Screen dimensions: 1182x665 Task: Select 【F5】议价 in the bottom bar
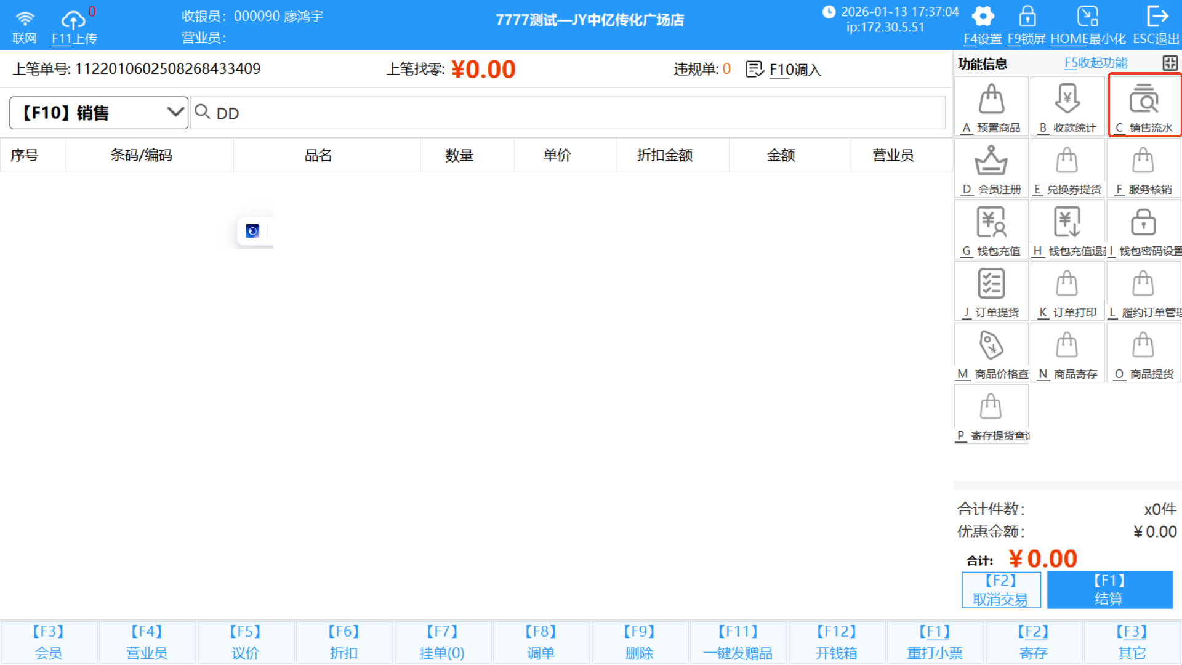click(x=246, y=642)
